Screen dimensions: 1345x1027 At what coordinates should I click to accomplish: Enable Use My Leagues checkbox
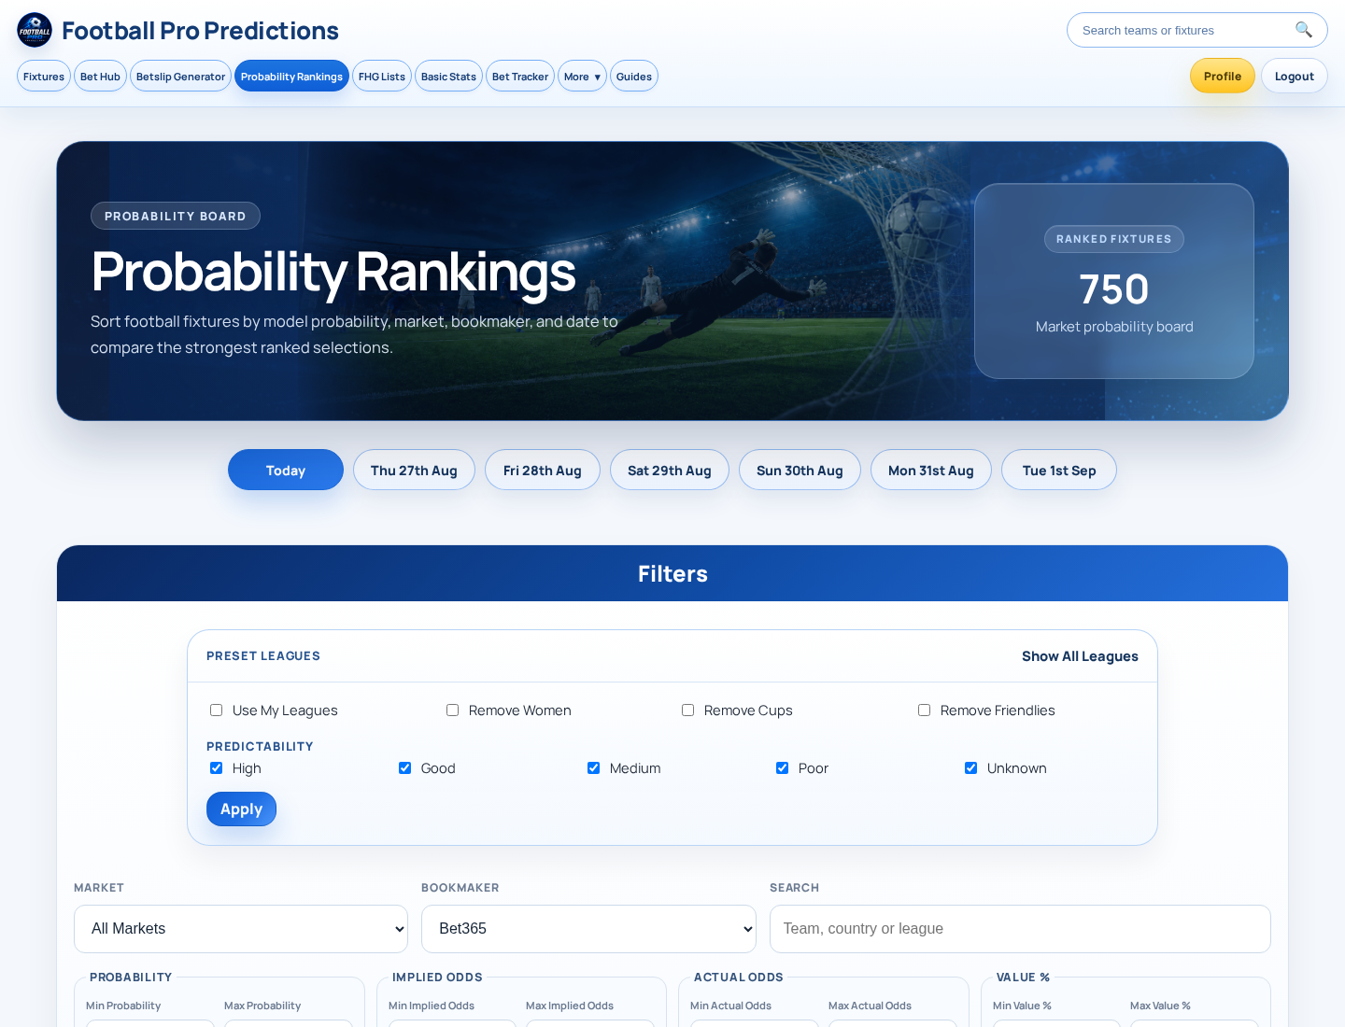tap(216, 710)
